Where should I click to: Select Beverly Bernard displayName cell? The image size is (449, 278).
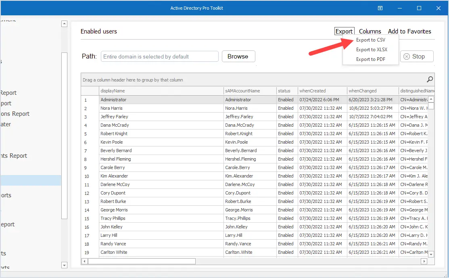pos(161,150)
